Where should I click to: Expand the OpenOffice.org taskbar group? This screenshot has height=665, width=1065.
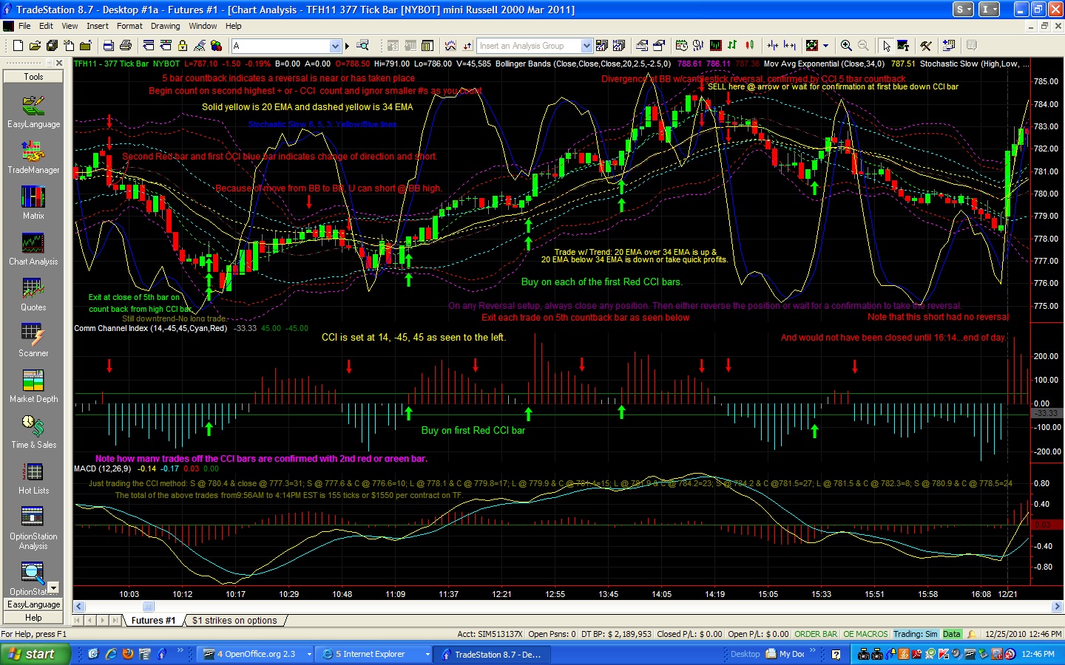(309, 654)
